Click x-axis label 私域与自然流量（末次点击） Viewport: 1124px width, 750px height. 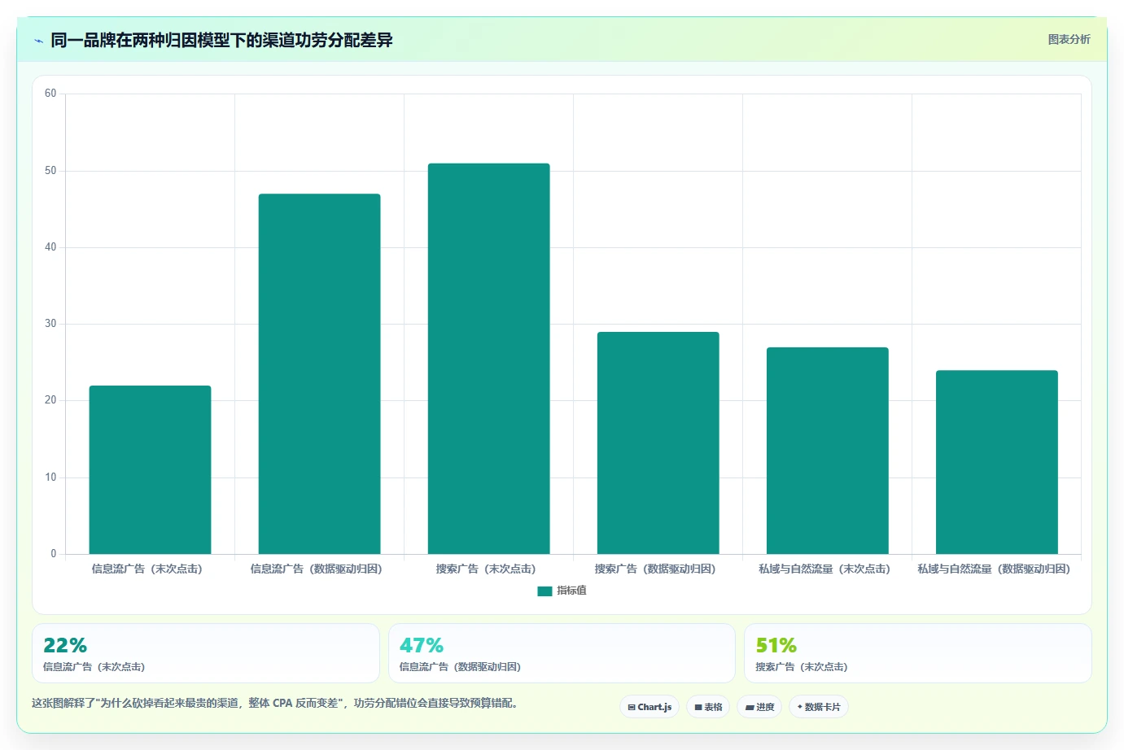(824, 569)
